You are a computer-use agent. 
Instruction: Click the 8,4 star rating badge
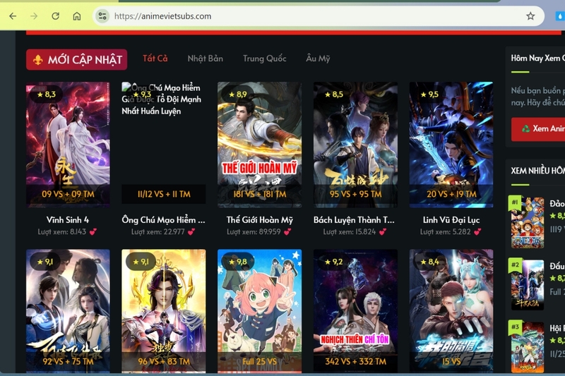pyautogui.click(x=429, y=262)
